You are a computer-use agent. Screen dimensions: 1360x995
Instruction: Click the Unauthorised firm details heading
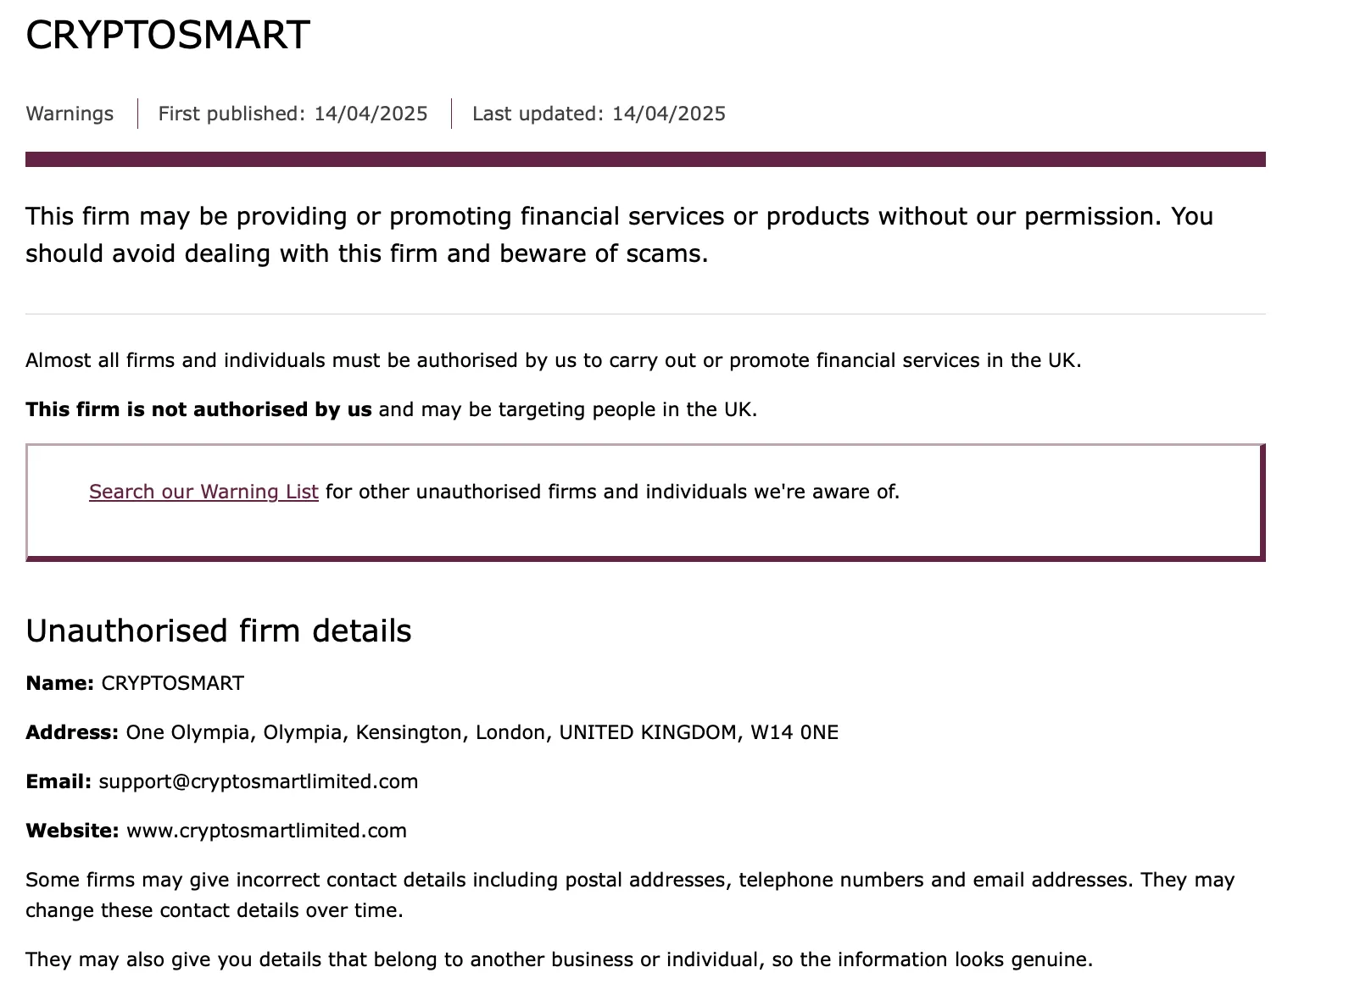(x=219, y=631)
